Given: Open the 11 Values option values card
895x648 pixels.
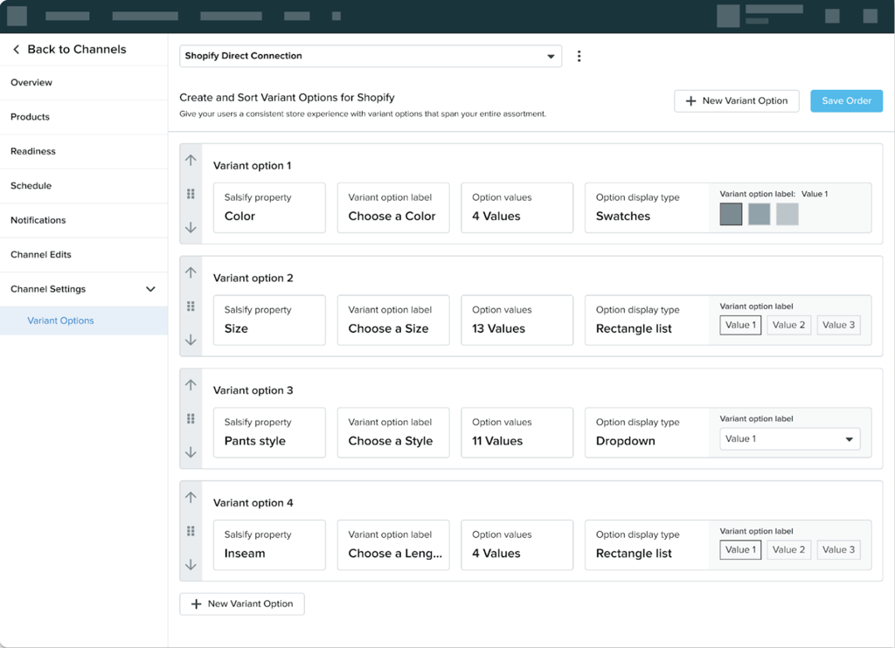Looking at the screenshot, I should [x=517, y=432].
